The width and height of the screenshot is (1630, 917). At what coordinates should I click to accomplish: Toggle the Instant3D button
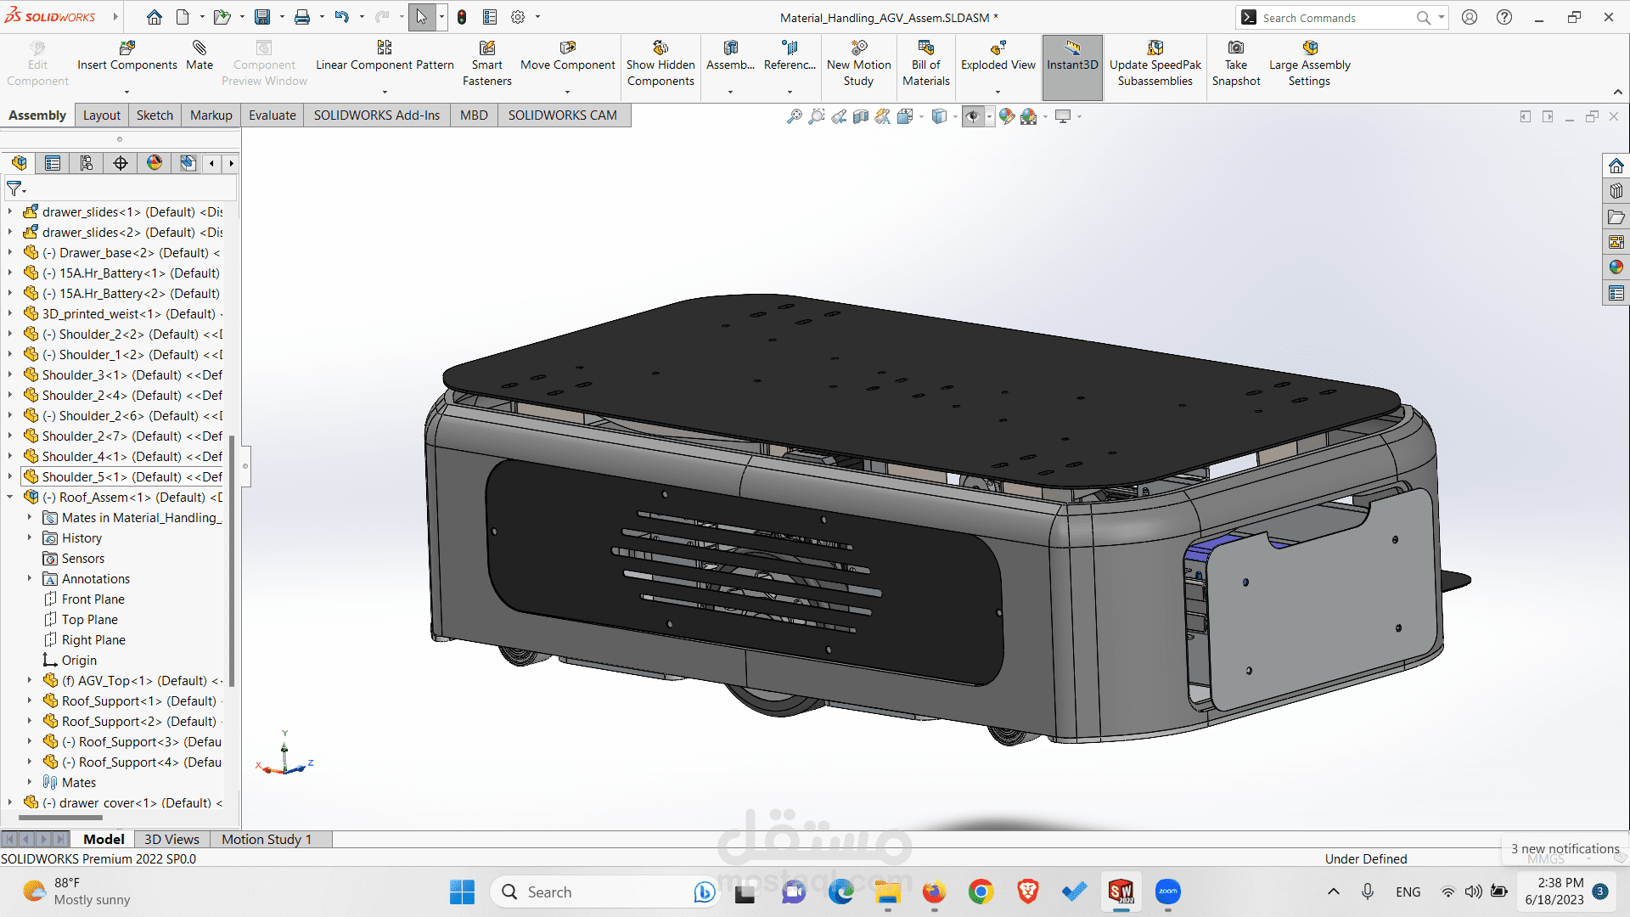[1072, 55]
